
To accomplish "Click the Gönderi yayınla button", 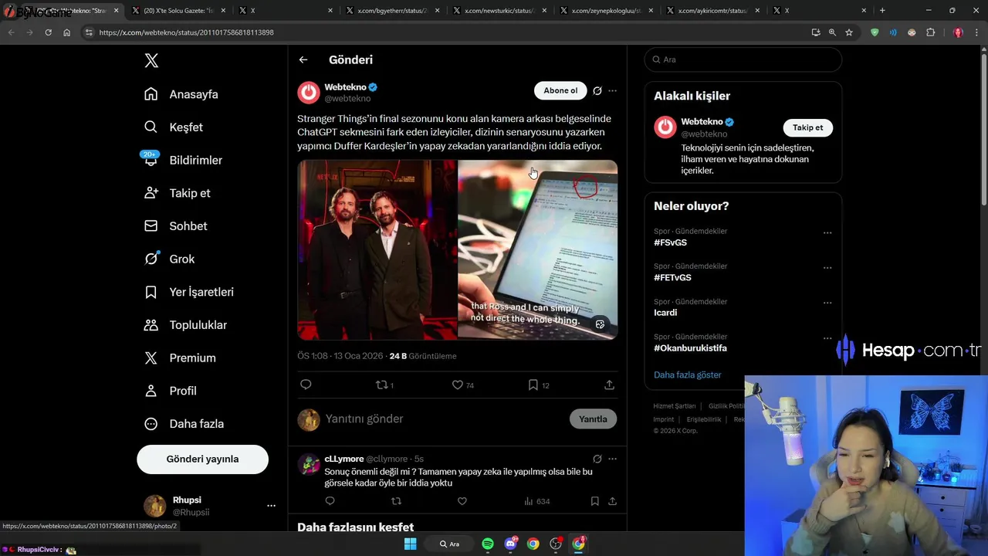I will pyautogui.click(x=202, y=459).
